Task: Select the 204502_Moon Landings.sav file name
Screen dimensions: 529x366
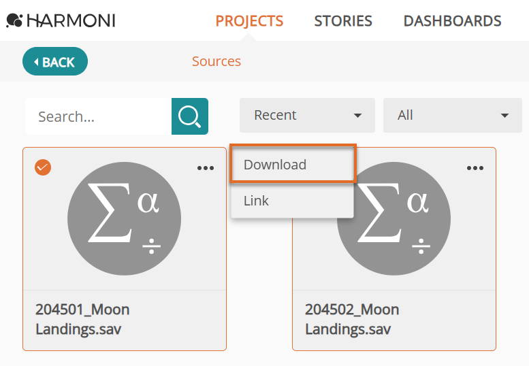Action: 352,319
